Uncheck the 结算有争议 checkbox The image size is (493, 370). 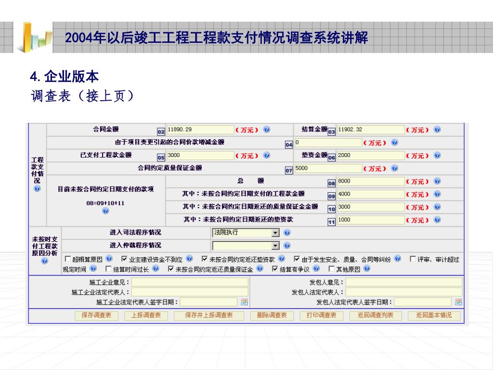(275, 269)
